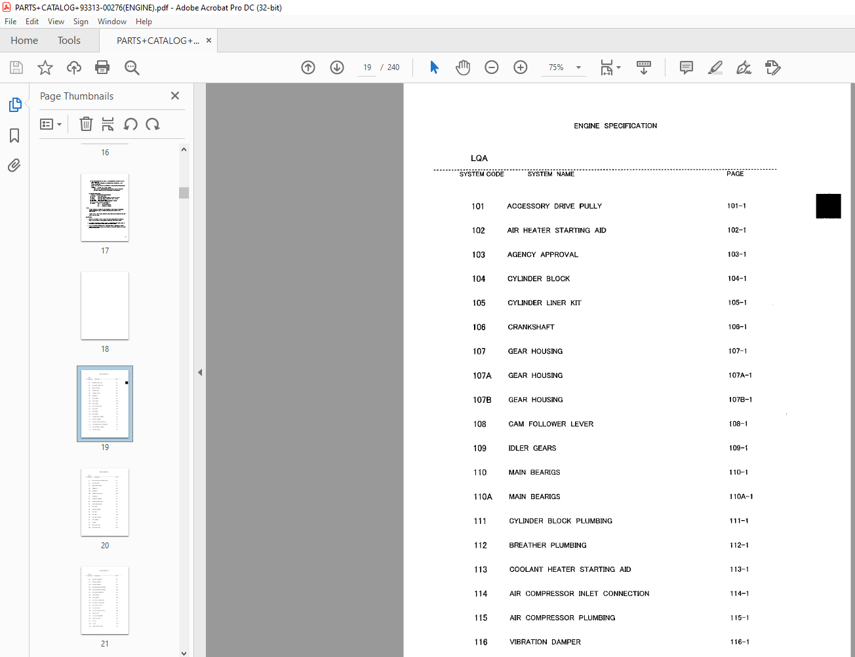
Task: Rotate page clockwise
Action: coord(153,124)
